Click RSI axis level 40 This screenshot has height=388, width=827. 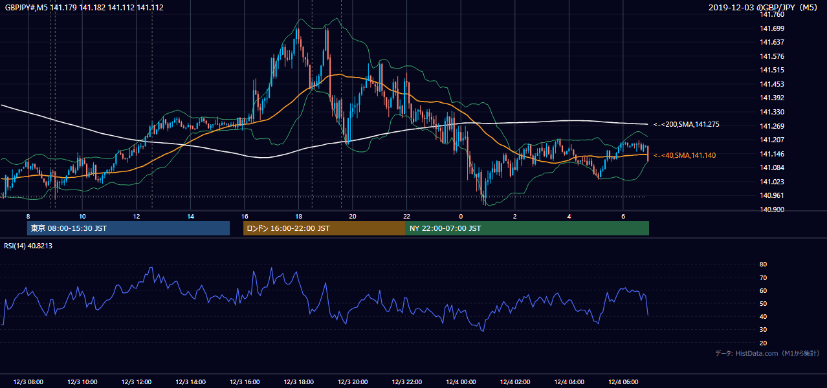[x=763, y=316]
